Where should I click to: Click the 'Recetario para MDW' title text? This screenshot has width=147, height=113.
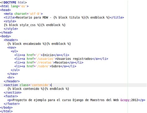pos(32,17)
